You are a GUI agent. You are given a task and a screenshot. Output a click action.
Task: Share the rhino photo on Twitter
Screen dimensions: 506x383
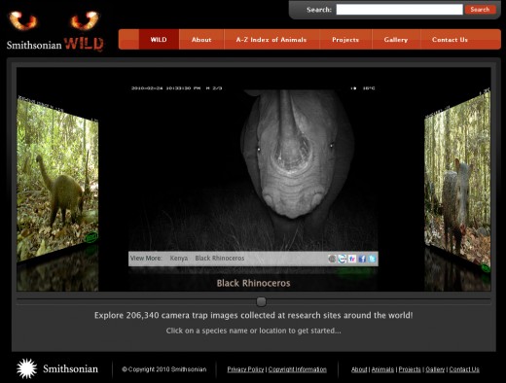point(372,259)
